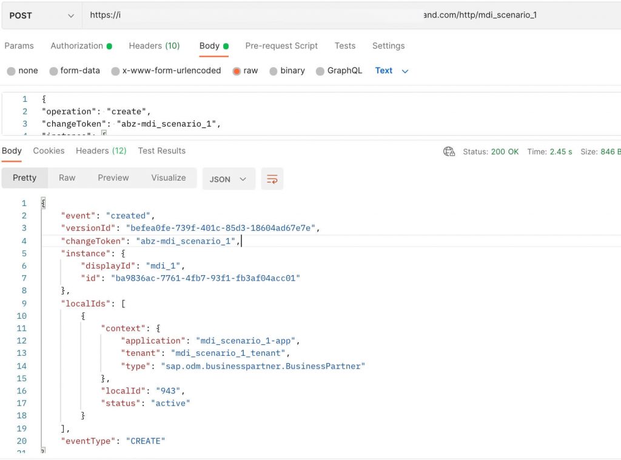The width and height of the screenshot is (621, 460).
Task: Show the Test Results tab
Action: pyautogui.click(x=161, y=151)
